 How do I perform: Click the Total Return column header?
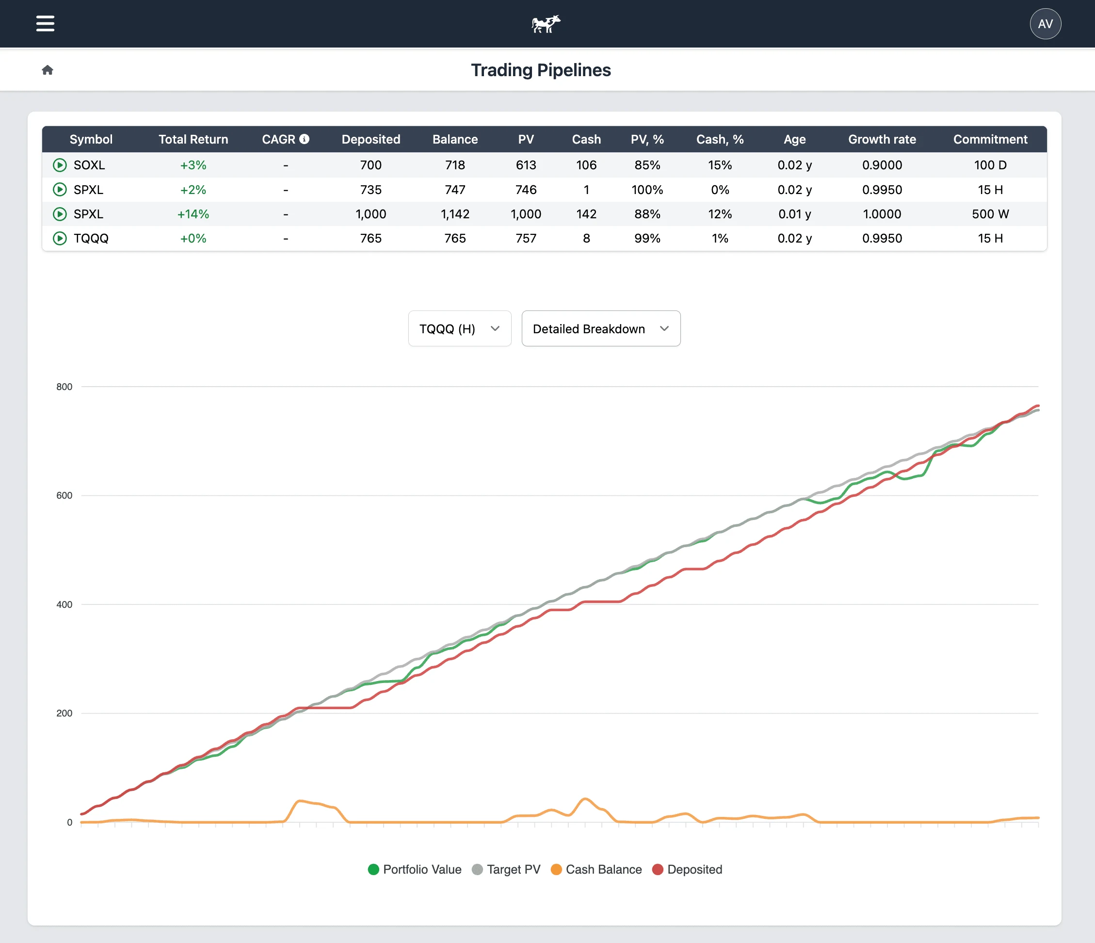[x=193, y=140]
